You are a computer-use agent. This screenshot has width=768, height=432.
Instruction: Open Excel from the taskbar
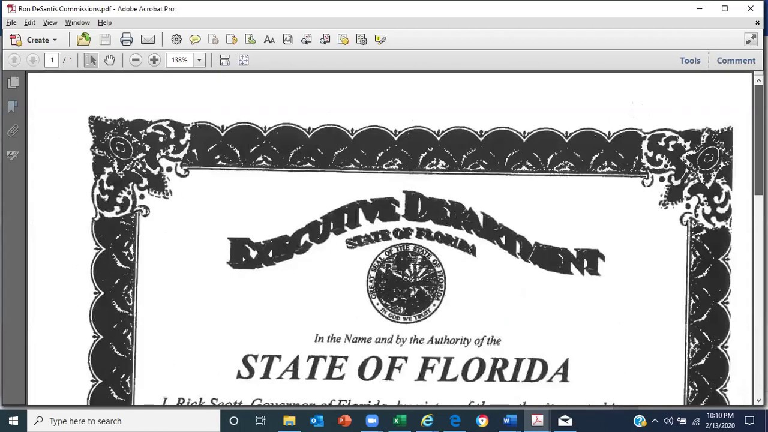399,421
